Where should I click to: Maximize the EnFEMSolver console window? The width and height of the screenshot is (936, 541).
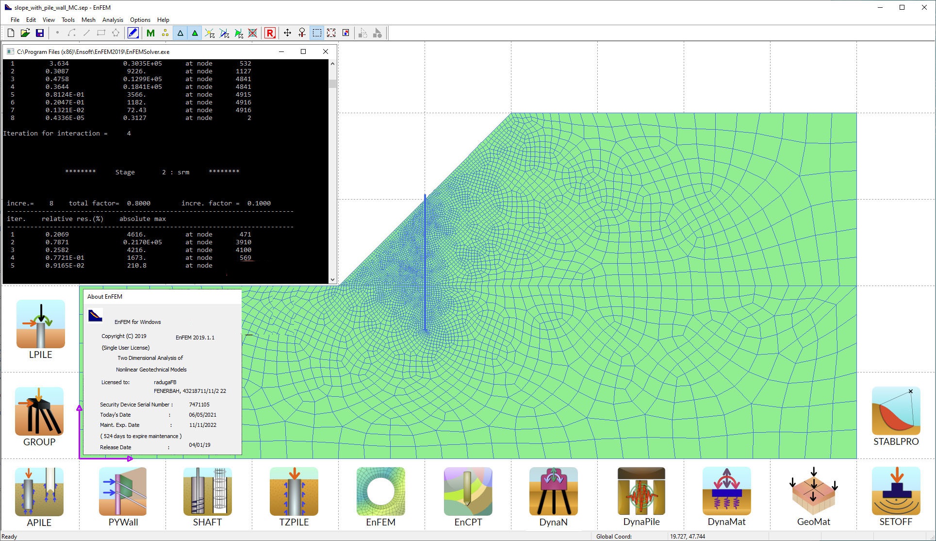pyautogui.click(x=303, y=51)
